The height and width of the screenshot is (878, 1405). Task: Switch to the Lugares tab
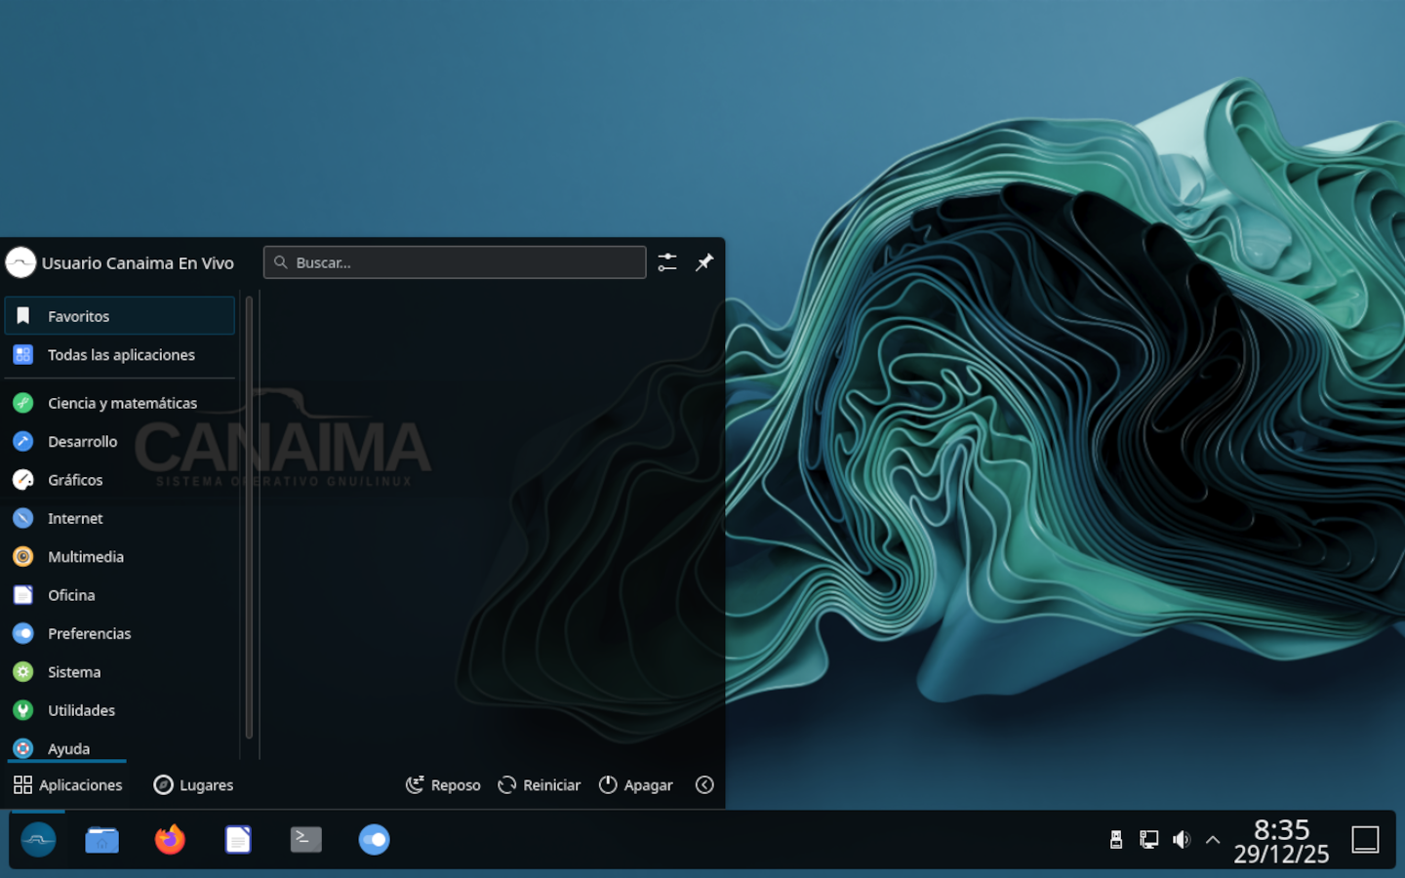pos(194,785)
